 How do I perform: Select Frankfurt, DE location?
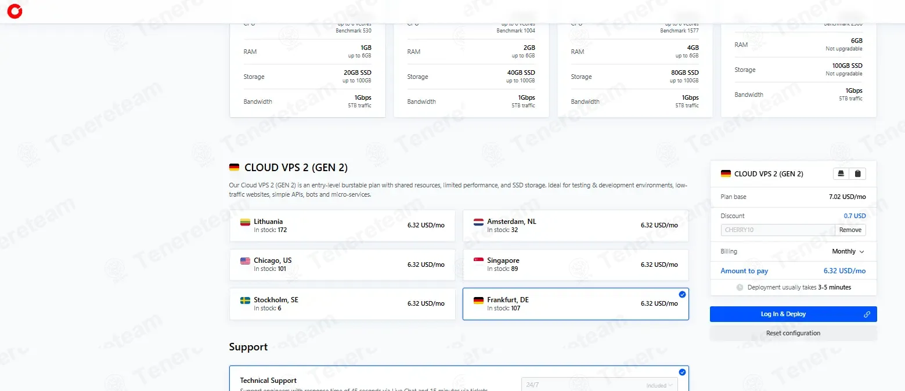click(x=576, y=304)
